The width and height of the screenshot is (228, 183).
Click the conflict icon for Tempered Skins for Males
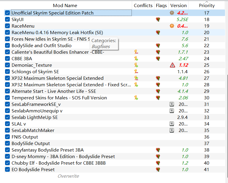tap(136, 98)
